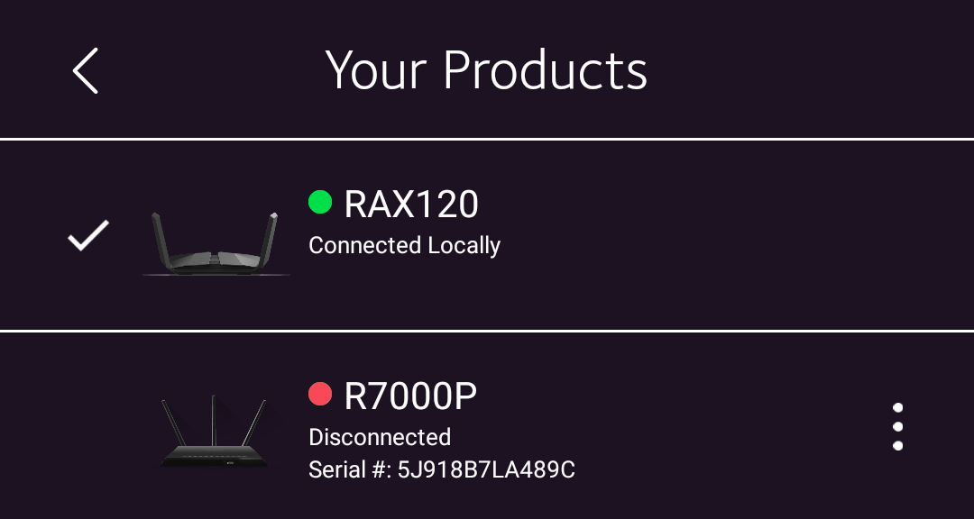Click empty header area right of title
The image size is (974, 519).
812,70
